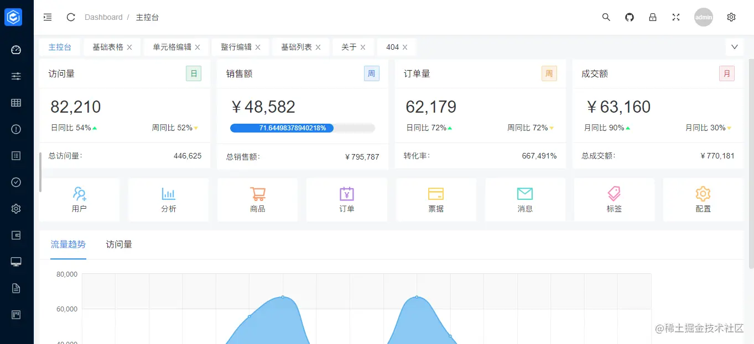Close the 单元格编辑 tab
This screenshot has width=754, height=344.
197,47
